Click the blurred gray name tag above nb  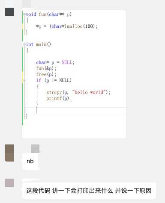tap(35, 149)
